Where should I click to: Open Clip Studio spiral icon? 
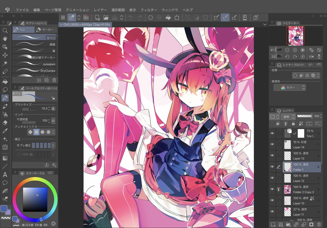(x=86, y=17)
